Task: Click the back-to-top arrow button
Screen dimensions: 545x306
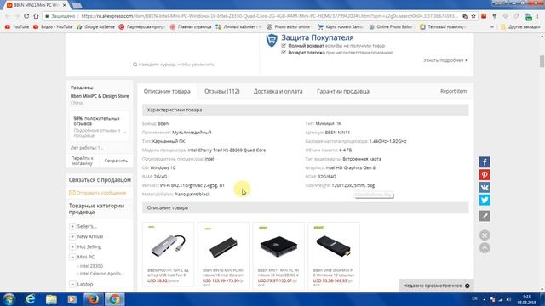Action: (485, 247)
